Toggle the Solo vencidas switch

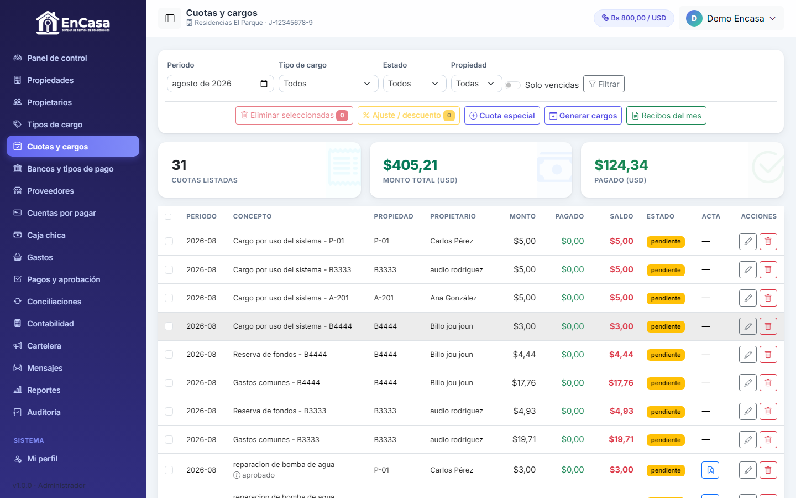point(512,85)
